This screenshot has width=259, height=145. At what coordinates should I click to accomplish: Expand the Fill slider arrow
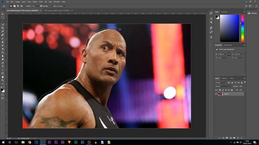[244, 90]
